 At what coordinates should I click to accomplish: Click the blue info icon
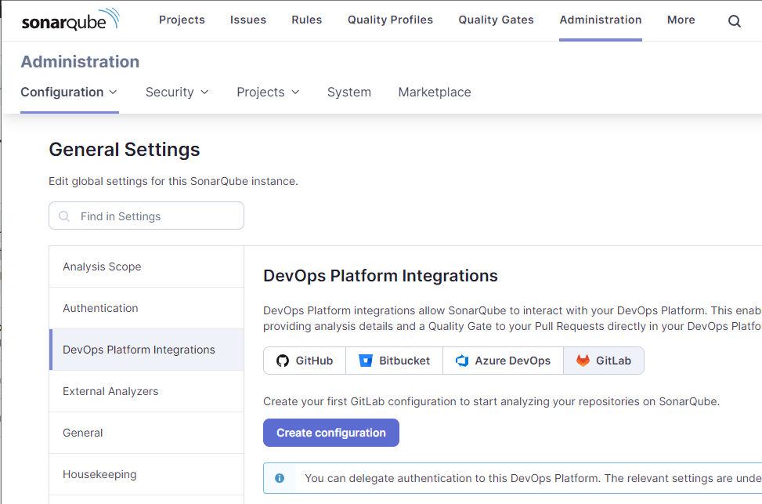click(280, 477)
